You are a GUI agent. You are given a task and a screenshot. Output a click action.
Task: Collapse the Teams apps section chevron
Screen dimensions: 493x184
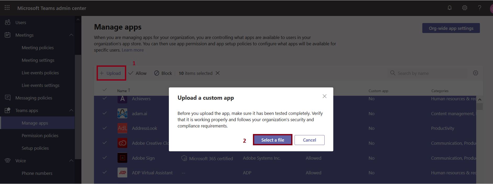71,110
